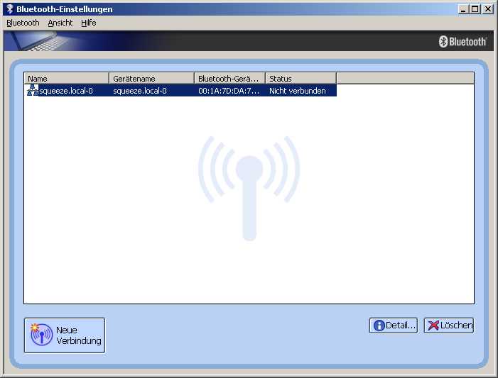Select the squeeze.local-0 device icon

click(33, 90)
